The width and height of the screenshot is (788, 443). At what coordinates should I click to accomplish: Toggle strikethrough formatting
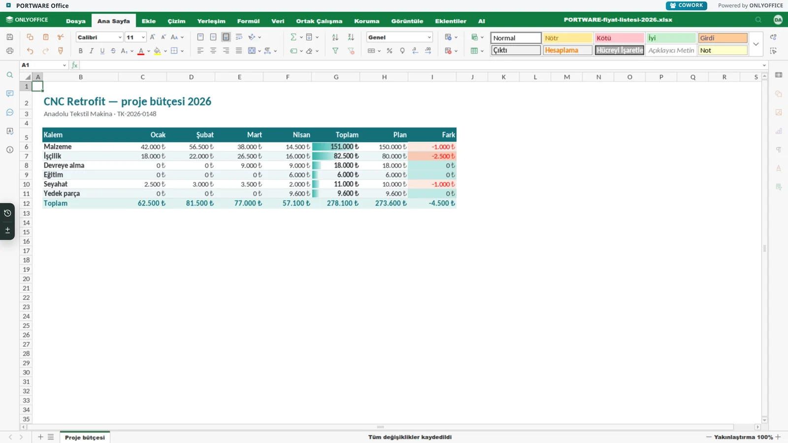coord(113,51)
